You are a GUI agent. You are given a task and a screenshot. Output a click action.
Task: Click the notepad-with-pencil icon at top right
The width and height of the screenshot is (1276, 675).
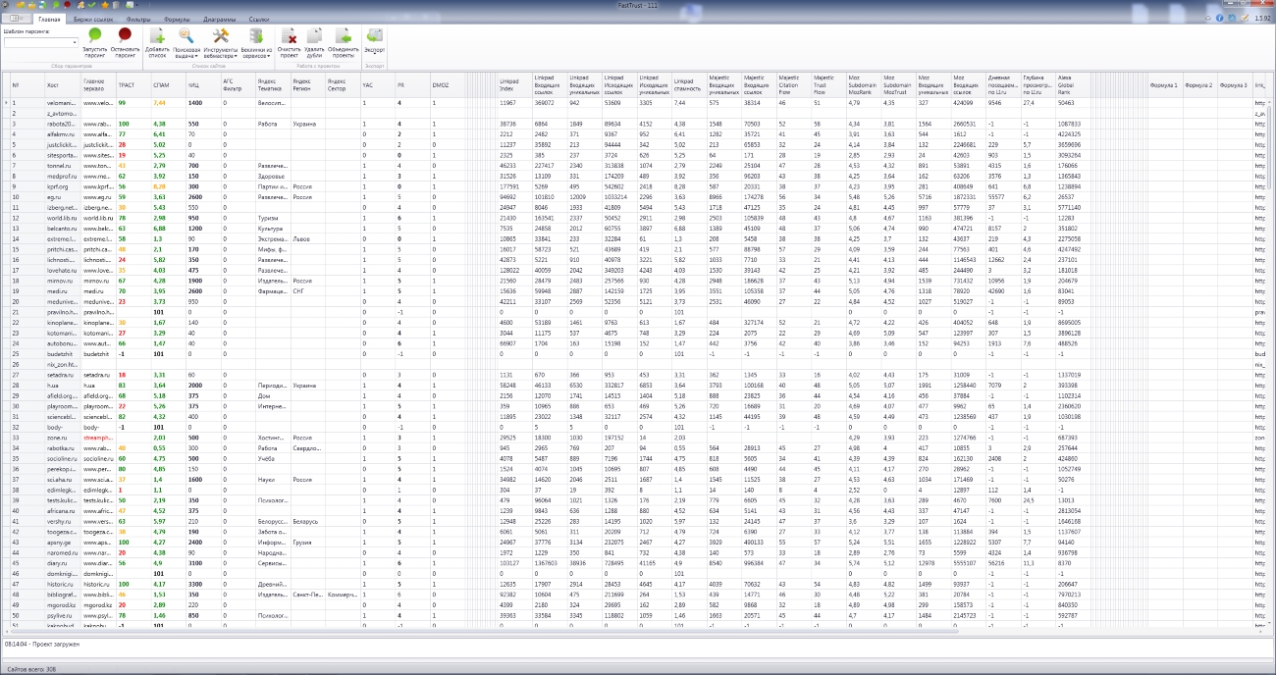coord(1243,19)
